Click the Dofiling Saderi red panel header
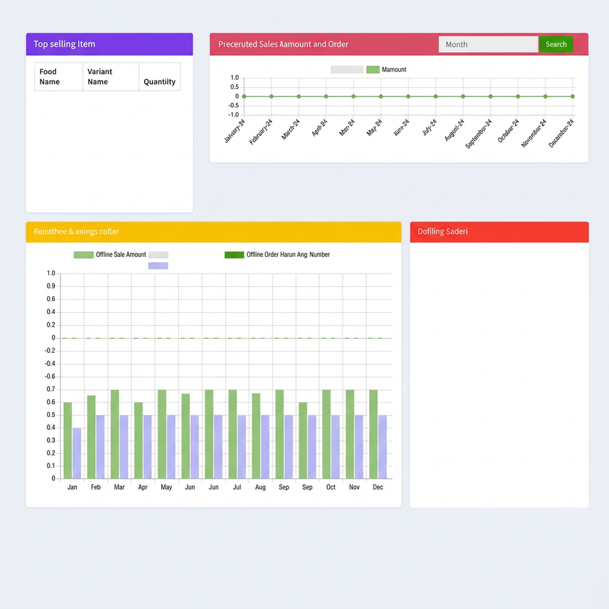Image resolution: width=609 pixels, height=609 pixels. pos(499,232)
